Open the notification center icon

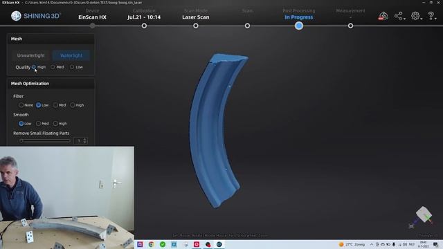pos(435,244)
